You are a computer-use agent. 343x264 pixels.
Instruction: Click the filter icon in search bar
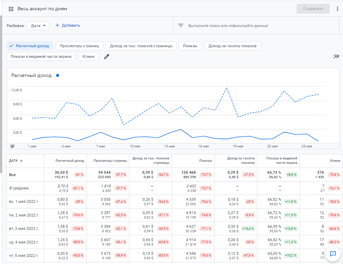point(181,26)
